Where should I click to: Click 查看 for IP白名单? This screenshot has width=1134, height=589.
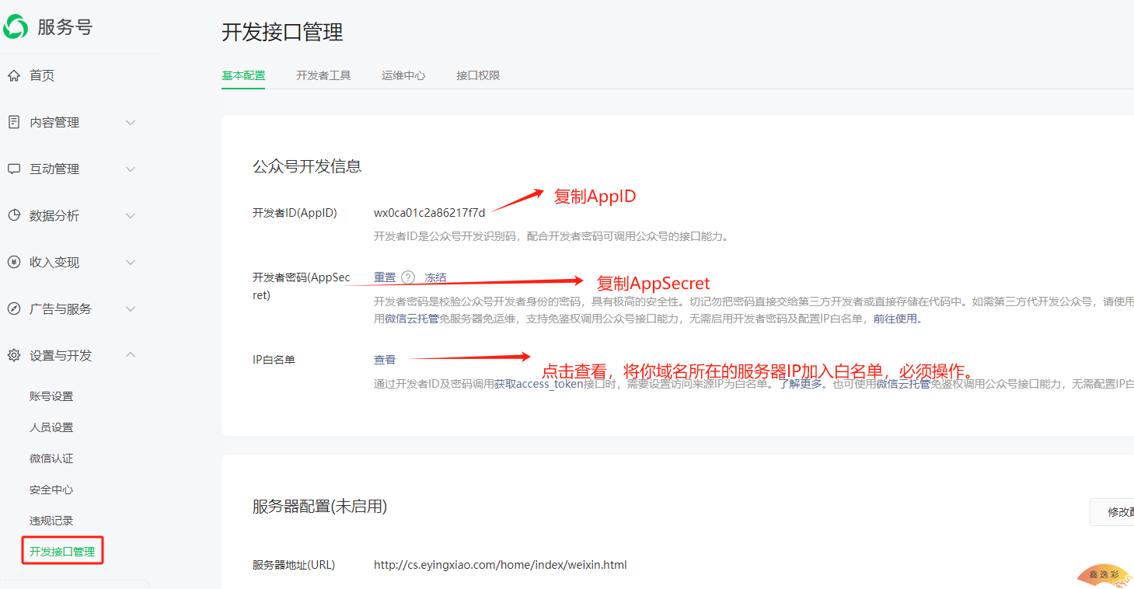click(385, 360)
